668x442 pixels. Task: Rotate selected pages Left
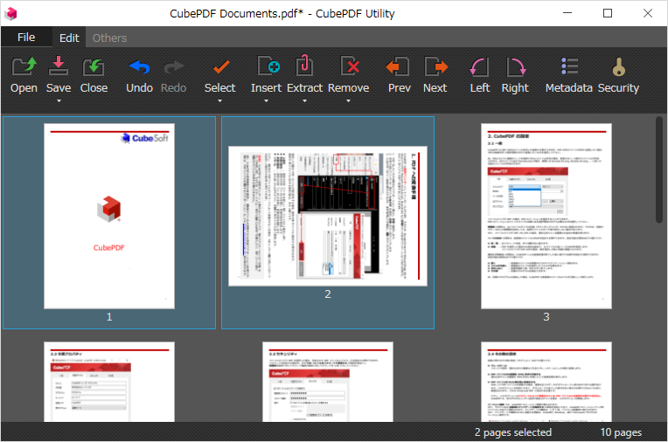(479, 68)
